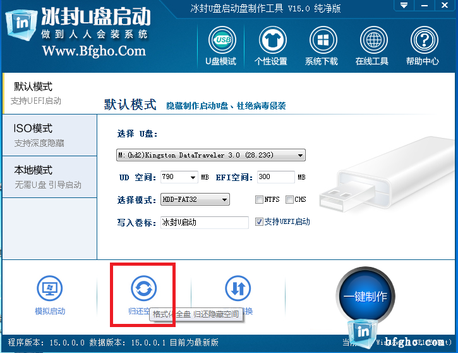The width and height of the screenshot is (458, 353).
Task: Enable the NTFS checkbox
Action: pyautogui.click(x=259, y=199)
